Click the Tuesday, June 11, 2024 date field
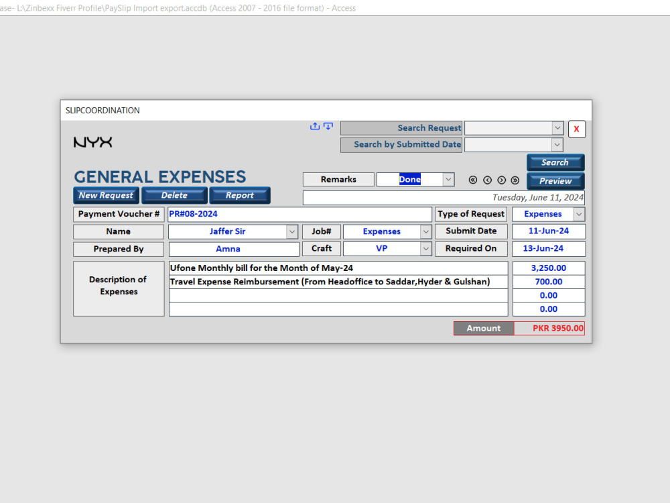 tap(444, 198)
